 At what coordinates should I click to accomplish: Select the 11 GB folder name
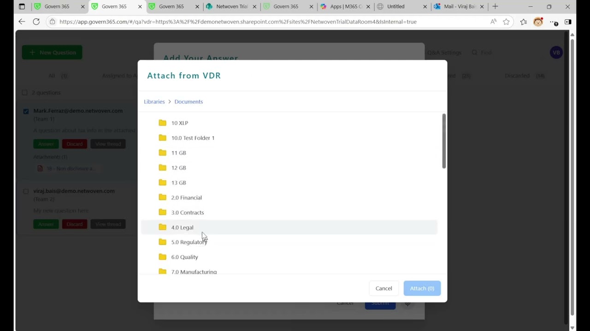coord(178,153)
